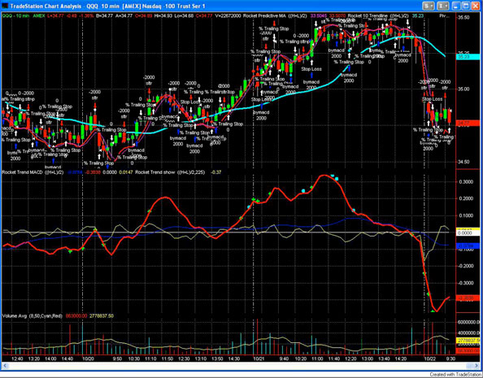The height and width of the screenshot is (378, 483).
Task: Click the 35.00 price axis label
Action: [464, 89]
